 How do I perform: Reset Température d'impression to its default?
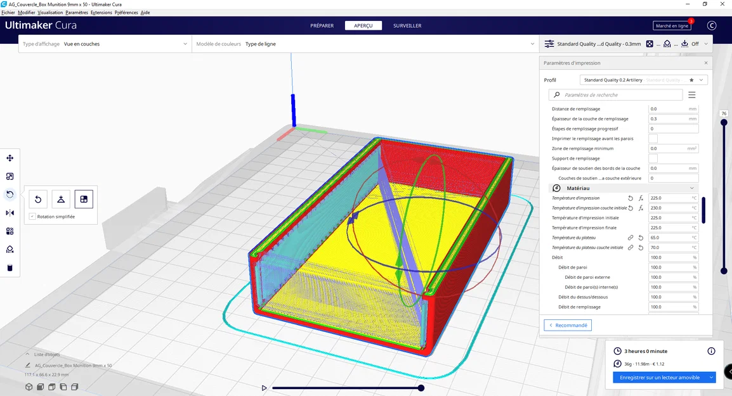(631, 198)
